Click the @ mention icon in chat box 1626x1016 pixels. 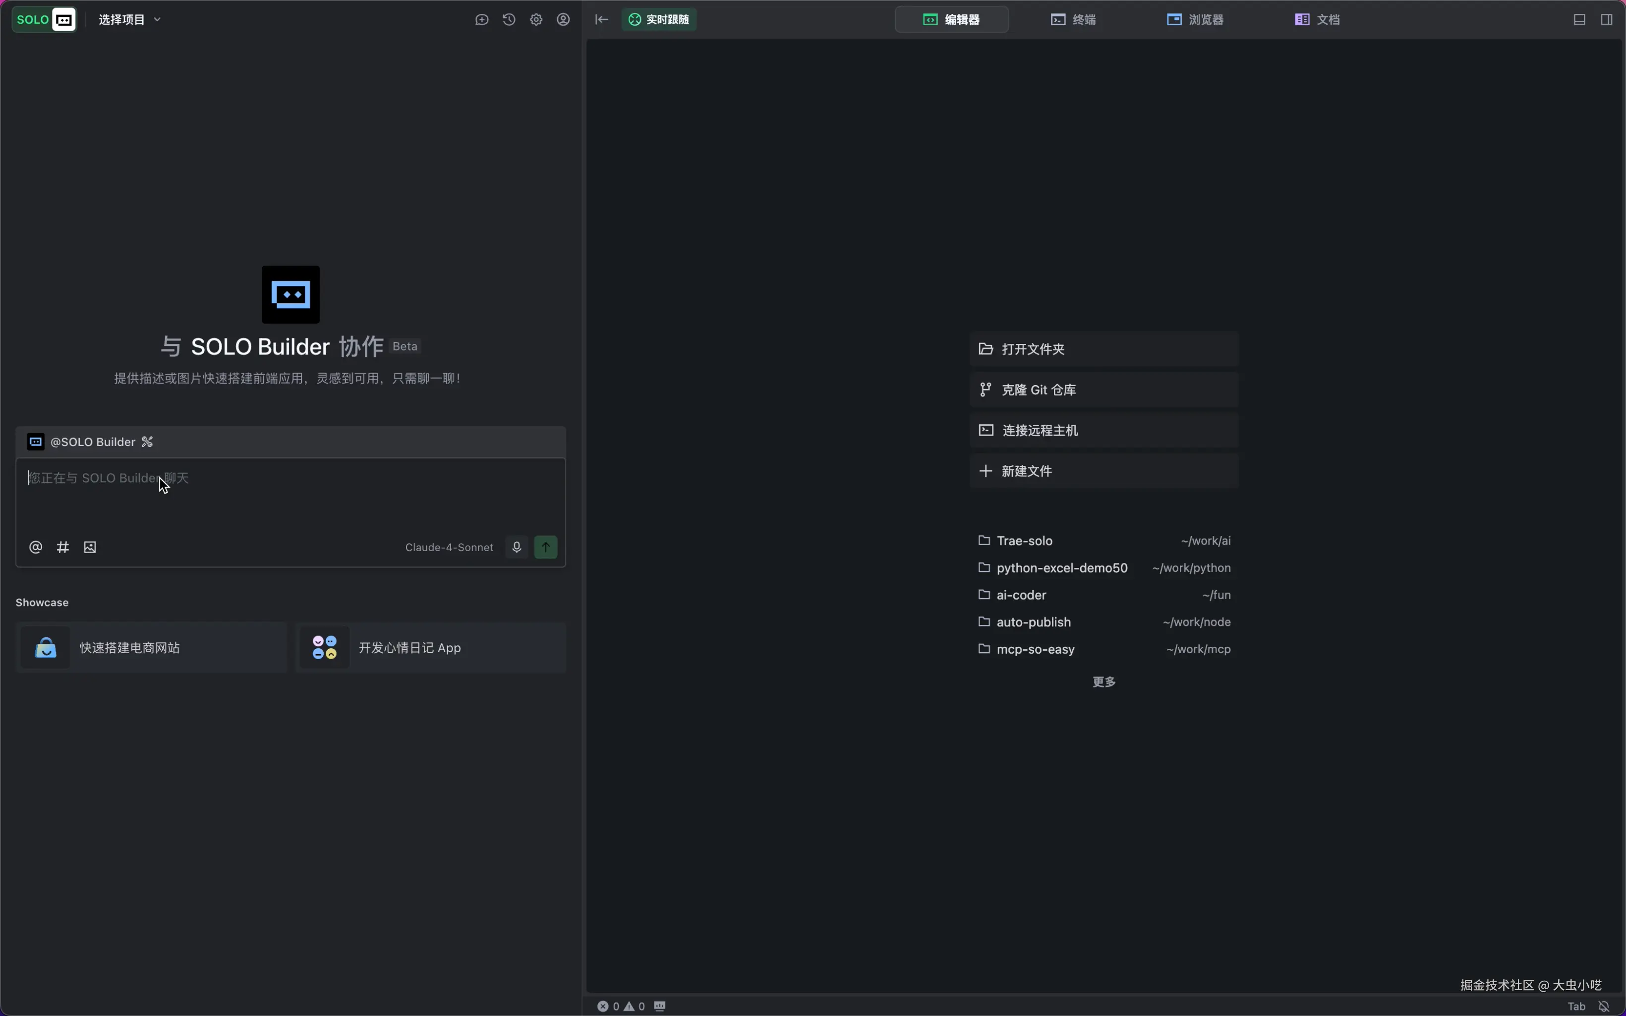tap(36, 547)
